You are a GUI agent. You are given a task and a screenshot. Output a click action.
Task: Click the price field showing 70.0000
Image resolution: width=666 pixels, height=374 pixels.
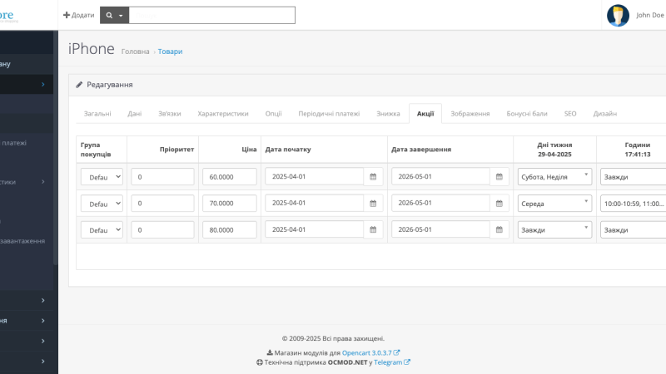[x=230, y=203]
